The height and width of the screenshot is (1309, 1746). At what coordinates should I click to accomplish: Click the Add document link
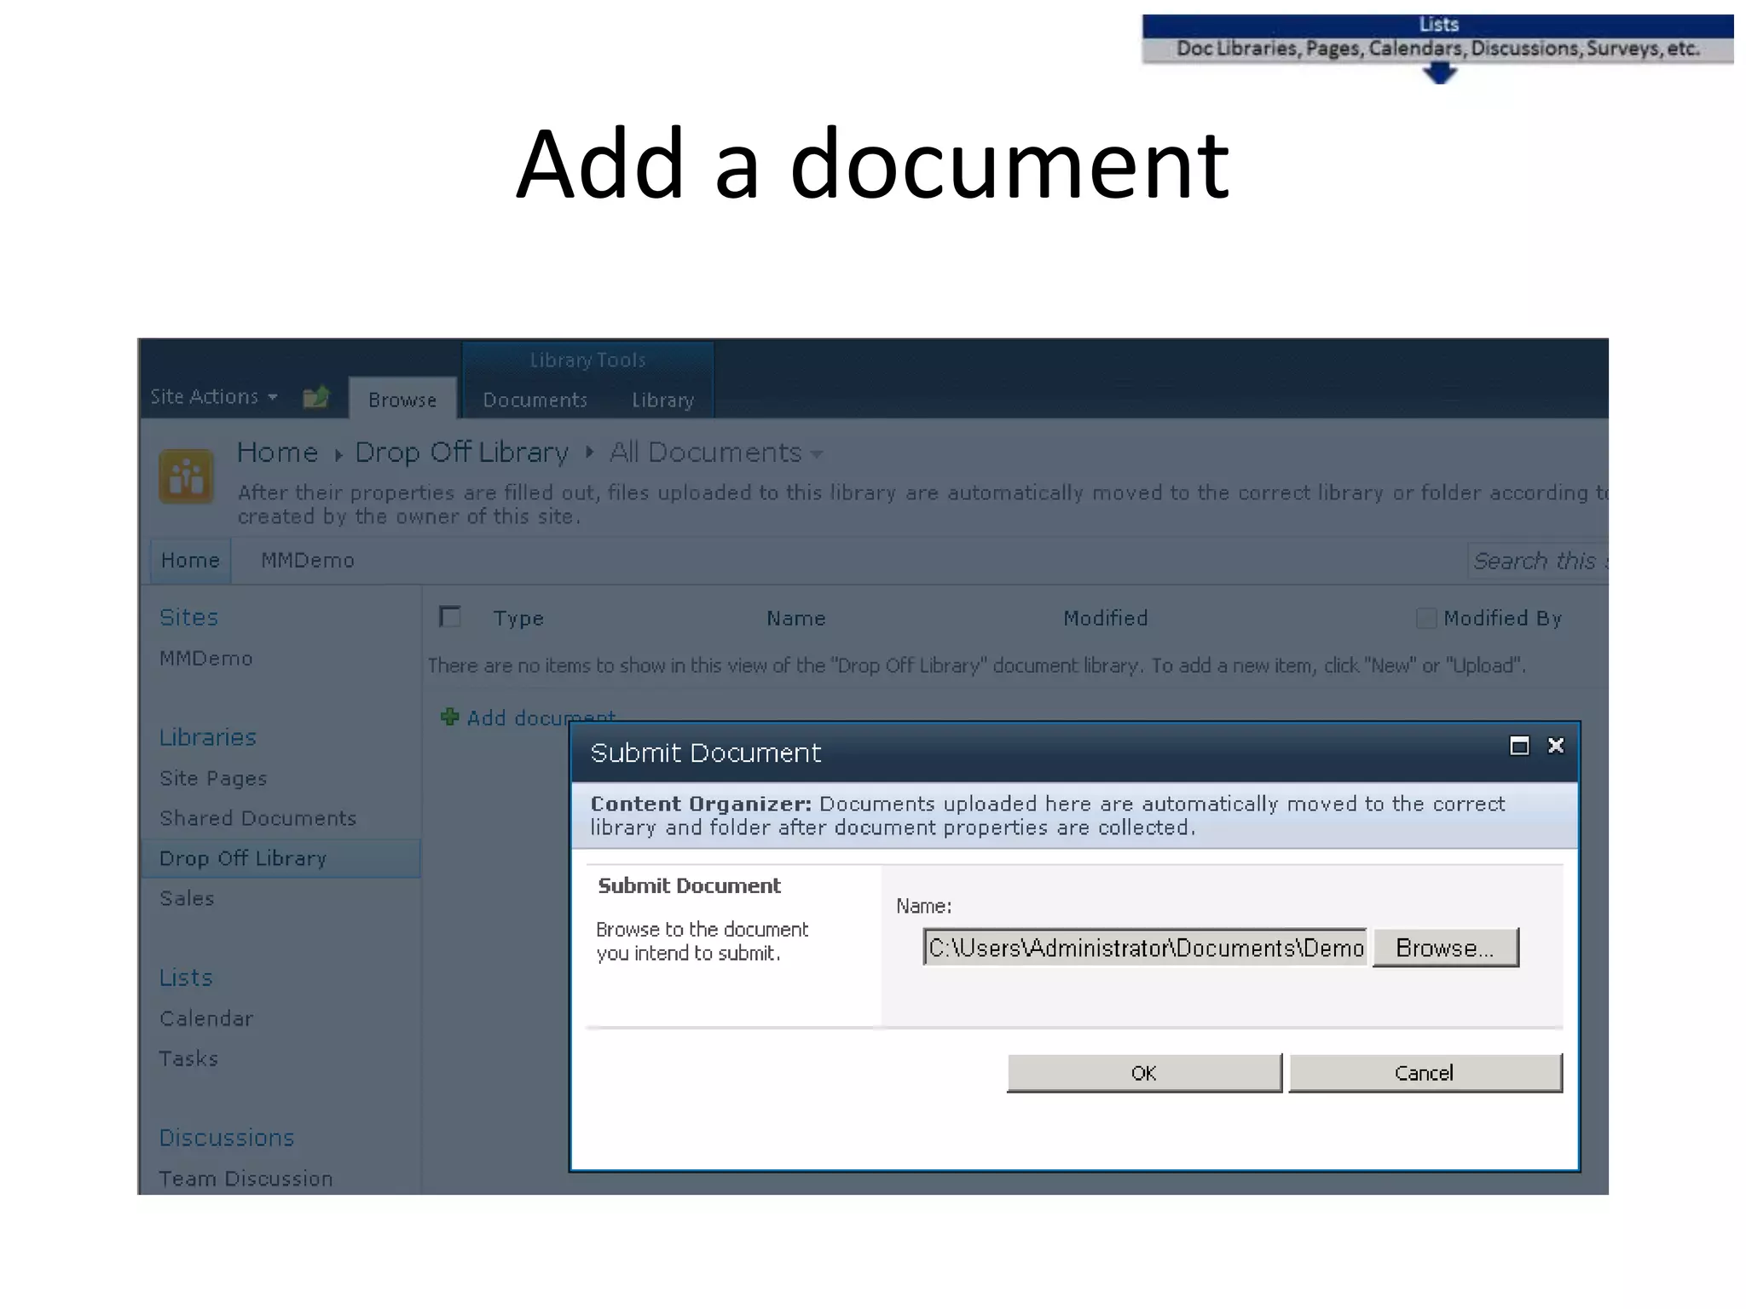tap(541, 718)
